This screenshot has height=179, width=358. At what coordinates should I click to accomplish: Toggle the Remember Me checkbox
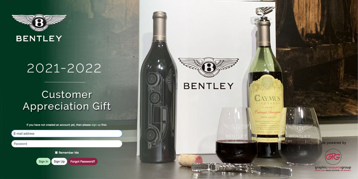tap(56, 153)
